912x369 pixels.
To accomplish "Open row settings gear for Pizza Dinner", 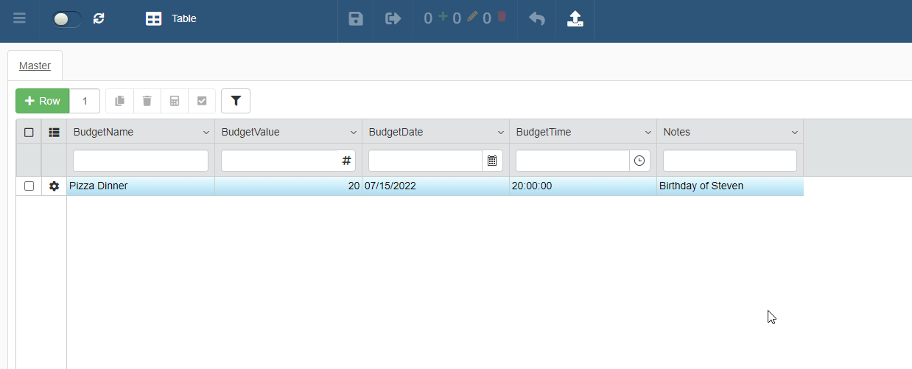I will click(54, 186).
